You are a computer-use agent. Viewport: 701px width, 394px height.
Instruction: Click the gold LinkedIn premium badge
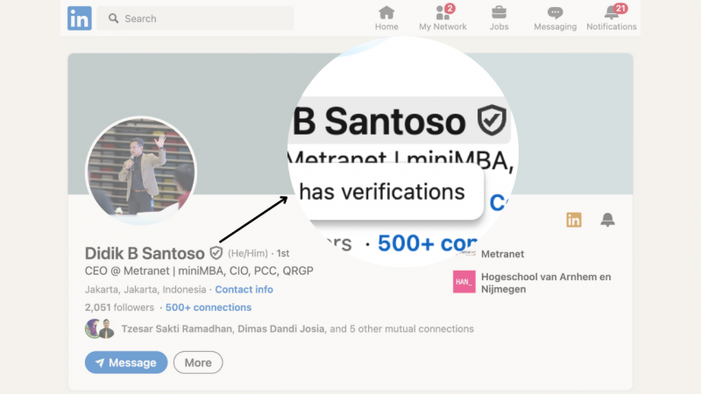coord(574,220)
